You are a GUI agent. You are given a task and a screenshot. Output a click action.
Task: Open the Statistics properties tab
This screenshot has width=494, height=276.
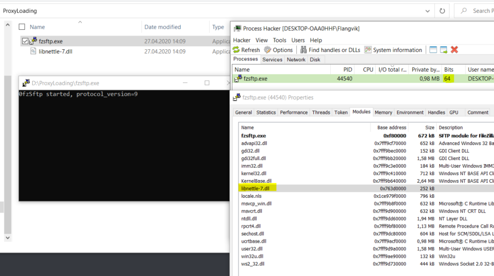click(266, 112)
